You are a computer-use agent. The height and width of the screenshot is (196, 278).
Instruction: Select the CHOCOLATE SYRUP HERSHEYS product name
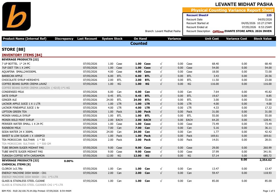click(x=20, y=80)
